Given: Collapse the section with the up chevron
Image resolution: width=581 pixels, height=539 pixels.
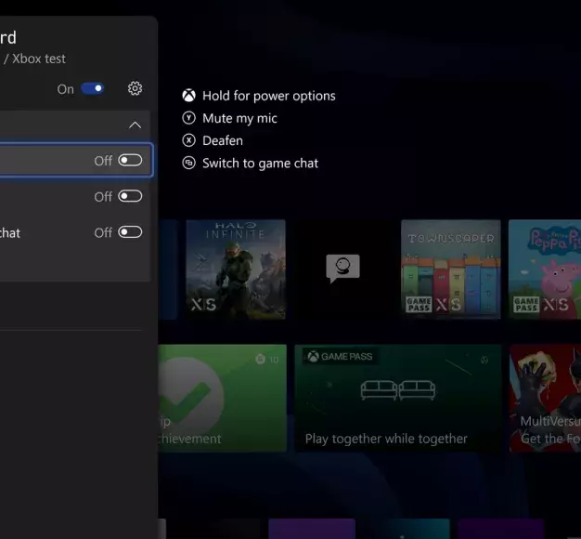Looking at the screenshot, I should 135,125.
